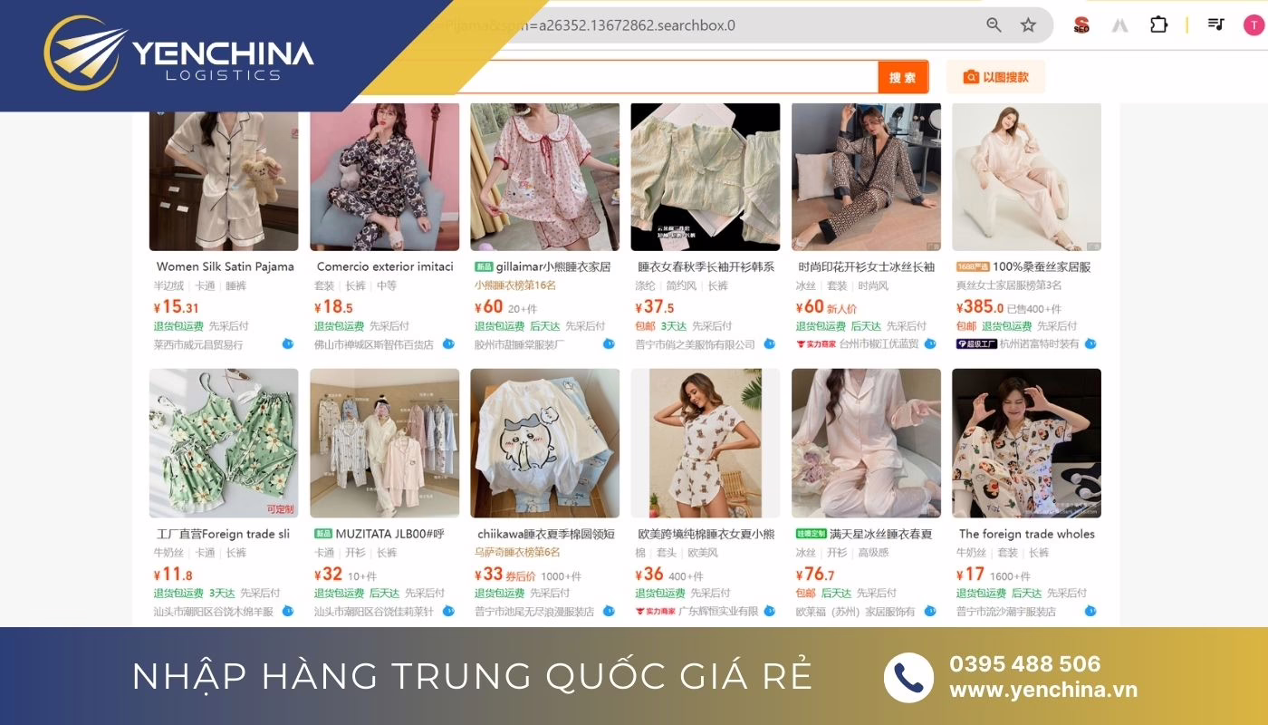The width and height of the screenshot is (1268, 725).
Task: Click the chat icon next to 杭州诺富特时装
Action: [1090, 344]
